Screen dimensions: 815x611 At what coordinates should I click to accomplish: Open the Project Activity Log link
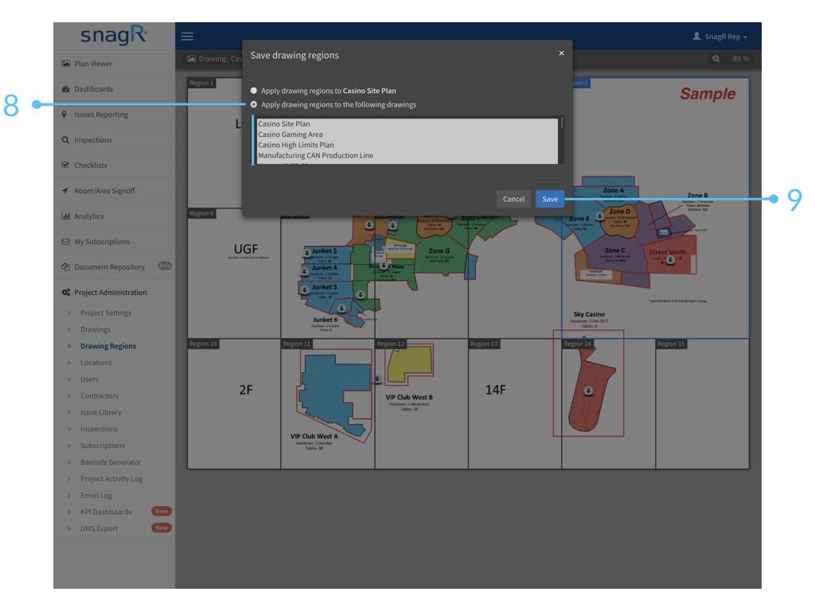coord(111,478)
